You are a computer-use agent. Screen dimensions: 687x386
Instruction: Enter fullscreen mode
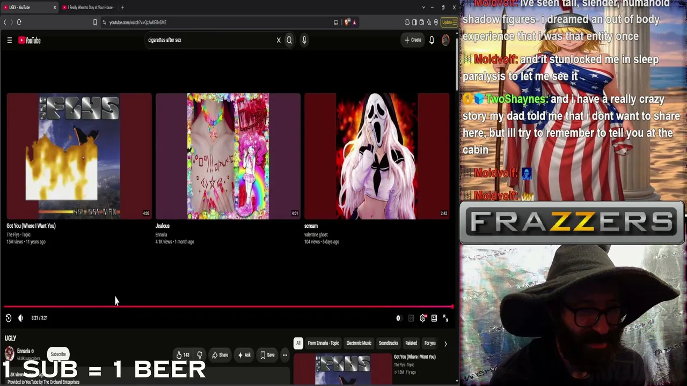[445, 318]
